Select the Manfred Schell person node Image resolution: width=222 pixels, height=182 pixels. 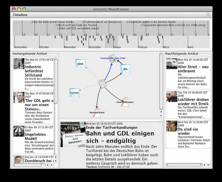pos(97,113)
